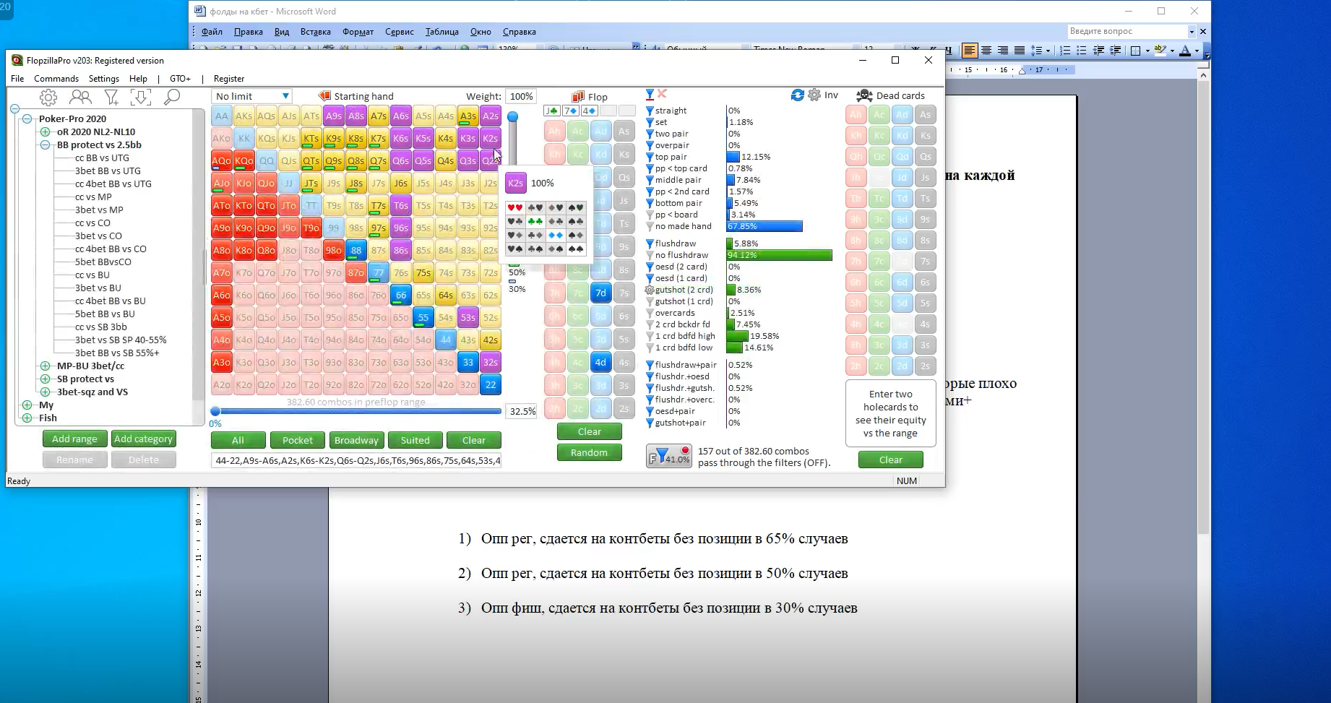Toggle the straight filter funnel
1331x703 pixels.
pos(650,111)
